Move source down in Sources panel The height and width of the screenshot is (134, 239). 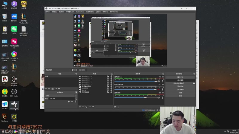click(x=93, y=107)
